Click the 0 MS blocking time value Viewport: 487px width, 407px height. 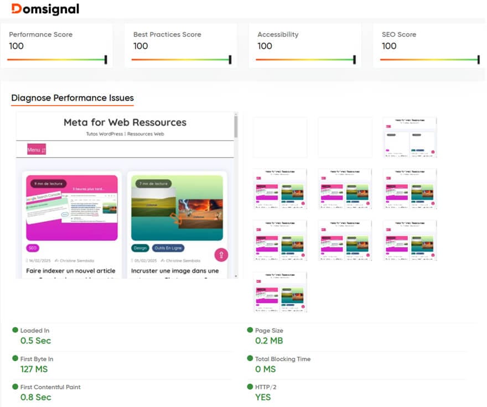tap(265, 369)
